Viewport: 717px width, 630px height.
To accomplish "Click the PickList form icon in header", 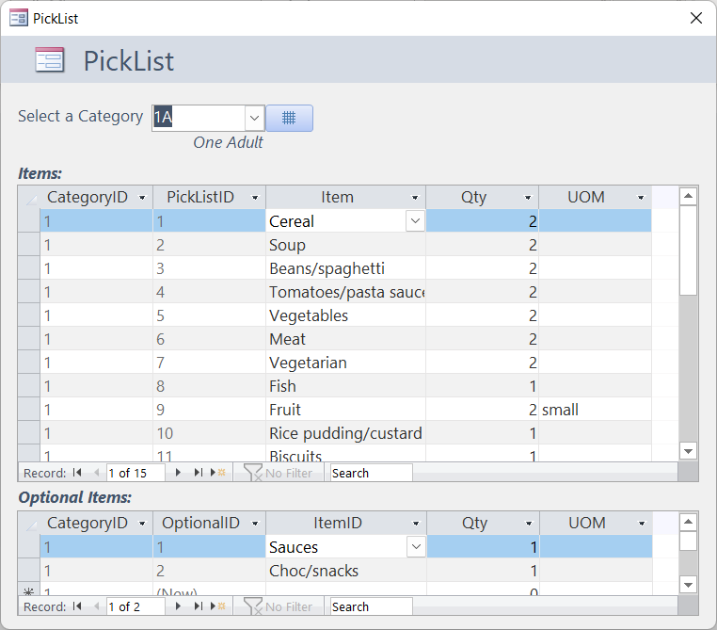I will pos(49,61).
